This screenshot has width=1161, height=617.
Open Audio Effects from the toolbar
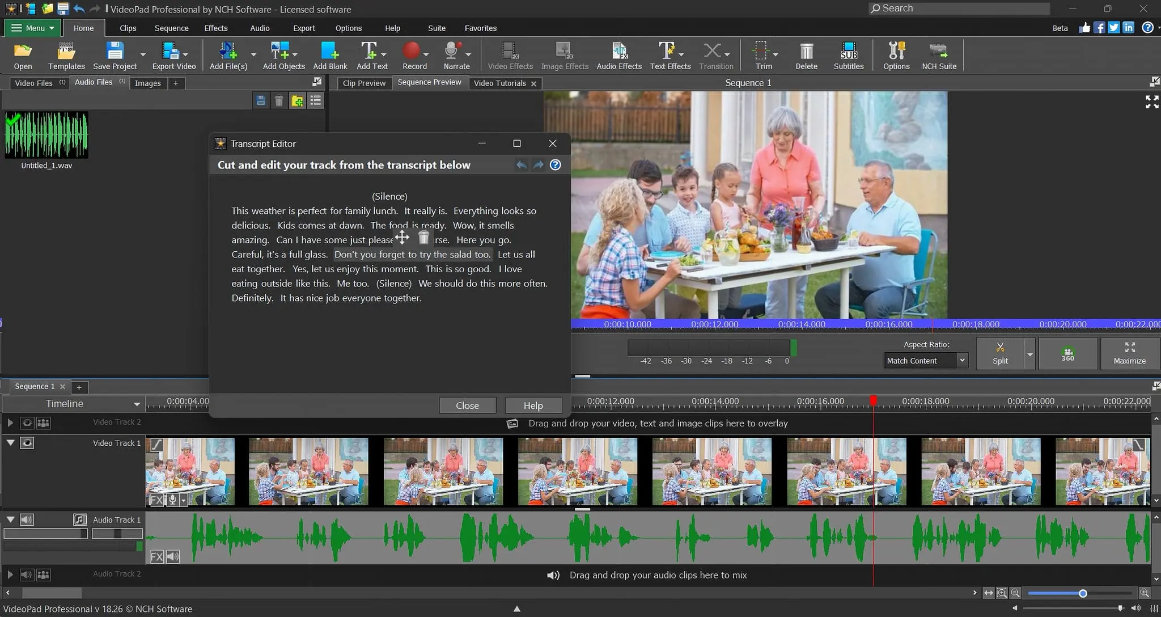point(619,56)
